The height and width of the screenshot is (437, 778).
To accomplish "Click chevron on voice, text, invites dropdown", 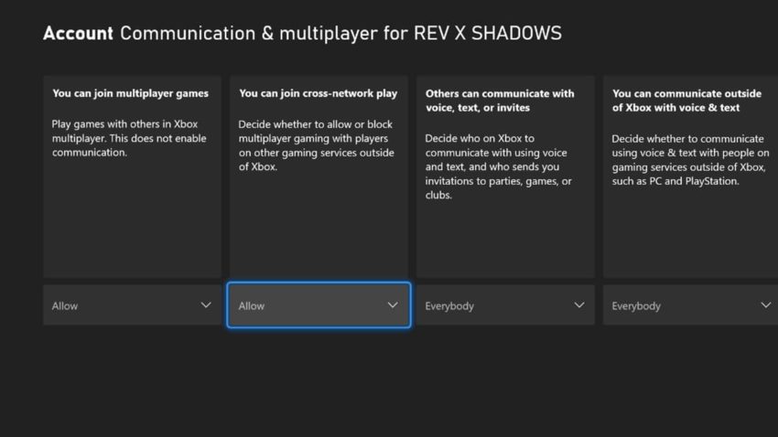I will pos(579,305).
